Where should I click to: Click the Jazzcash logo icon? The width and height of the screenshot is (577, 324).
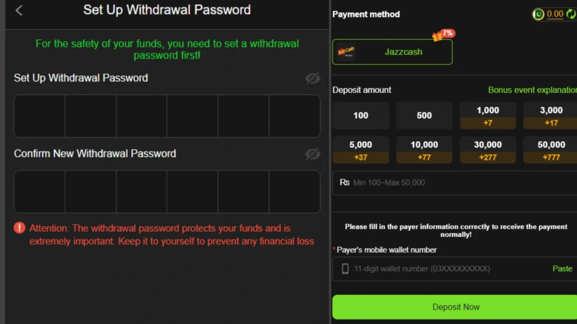(x=346, y=52)
